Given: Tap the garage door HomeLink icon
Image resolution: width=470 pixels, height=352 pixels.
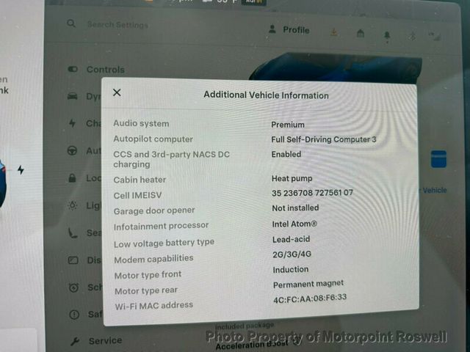Looking at the screenshot, I should tap(360, 34).
